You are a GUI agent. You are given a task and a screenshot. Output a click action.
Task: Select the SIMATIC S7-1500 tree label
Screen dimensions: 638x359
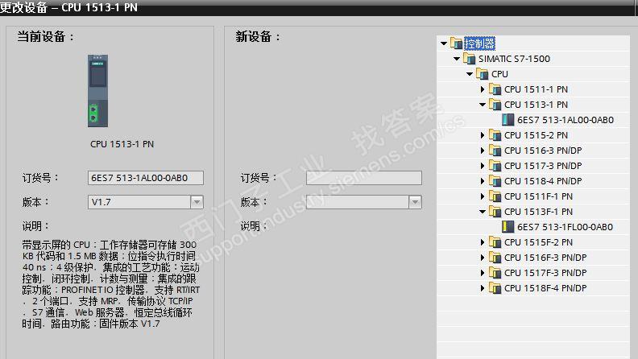coord(514,59)
